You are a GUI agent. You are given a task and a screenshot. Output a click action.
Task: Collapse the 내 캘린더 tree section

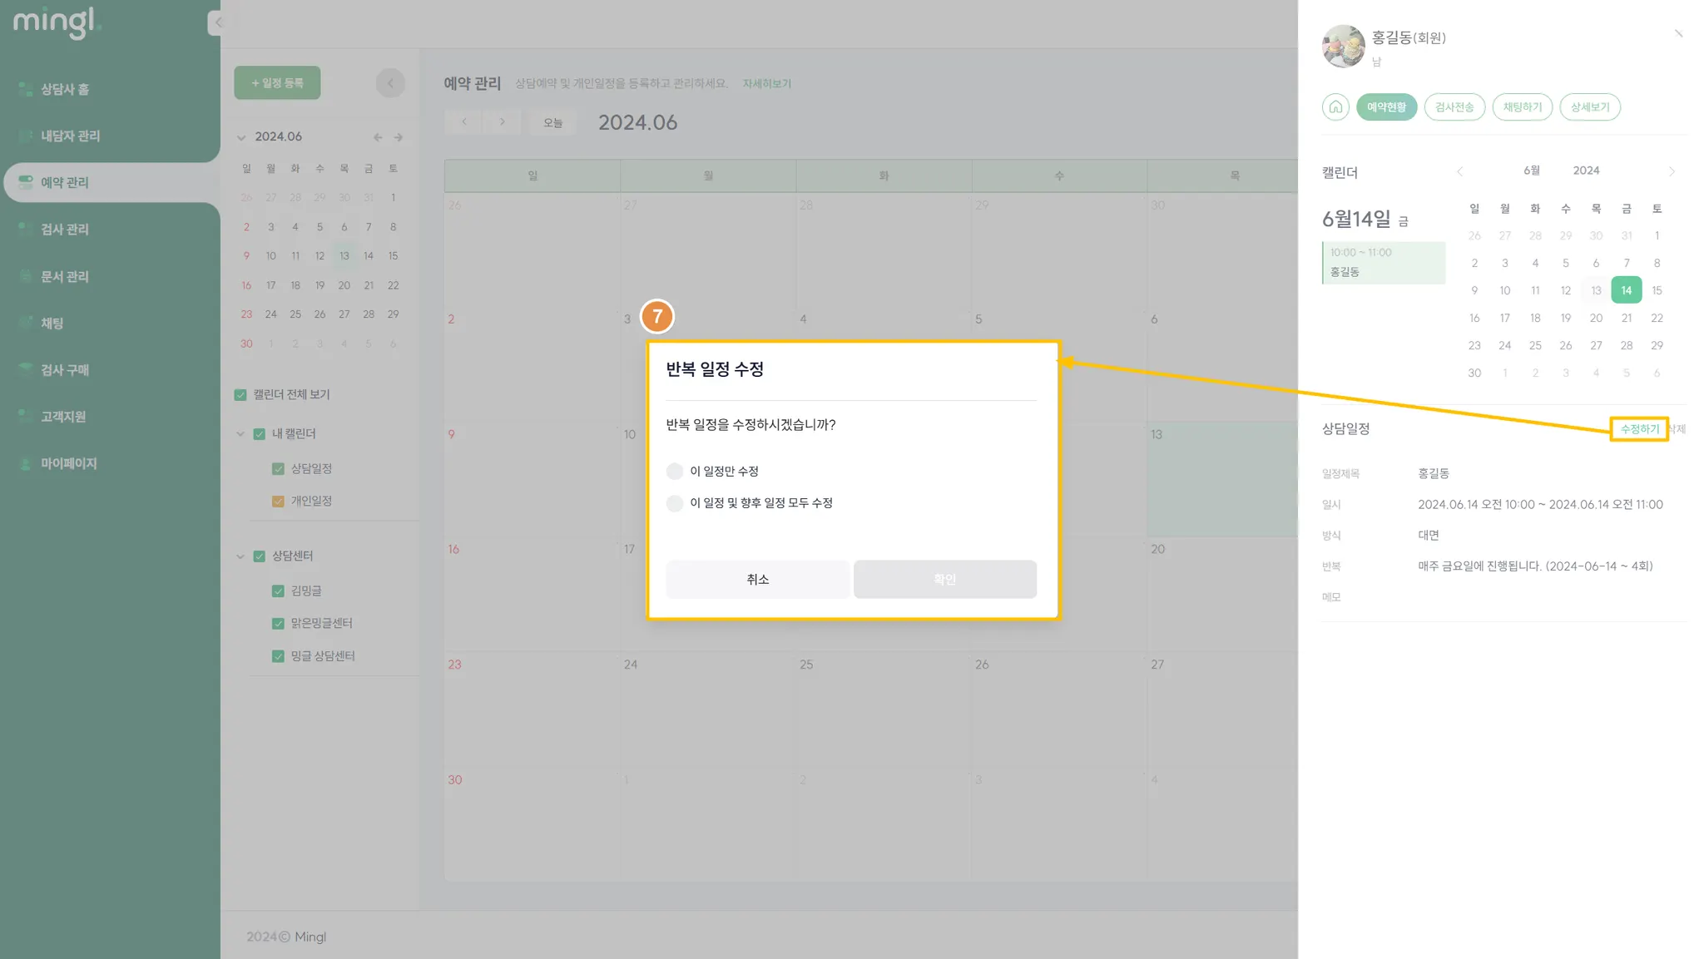click(x=240, y=434)
